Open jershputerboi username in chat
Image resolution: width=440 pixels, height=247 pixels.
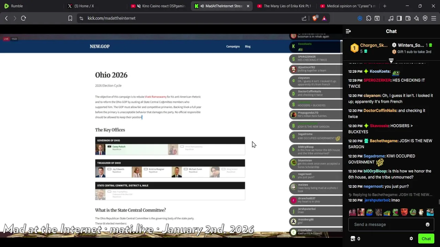tap(377, 200)
